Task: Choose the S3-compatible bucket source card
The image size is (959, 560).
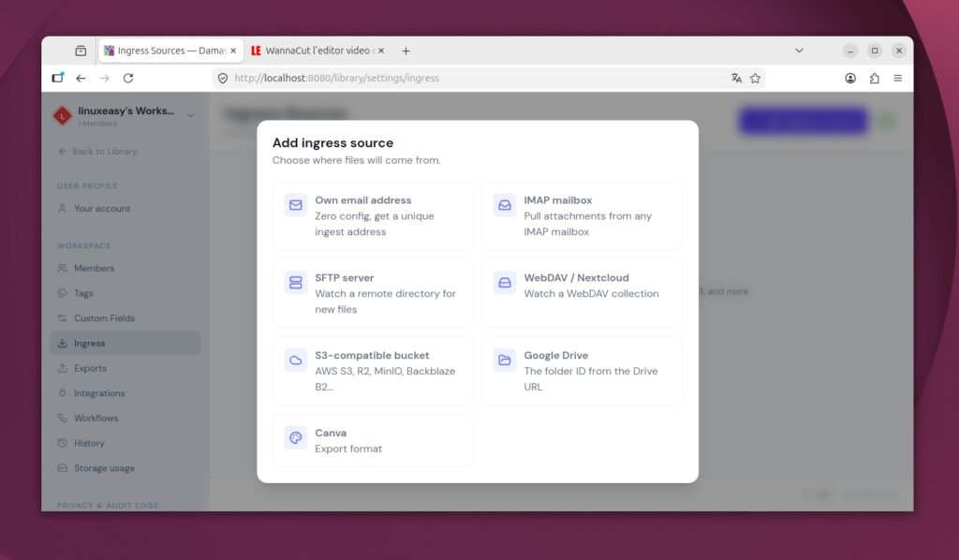Action: 373,371
